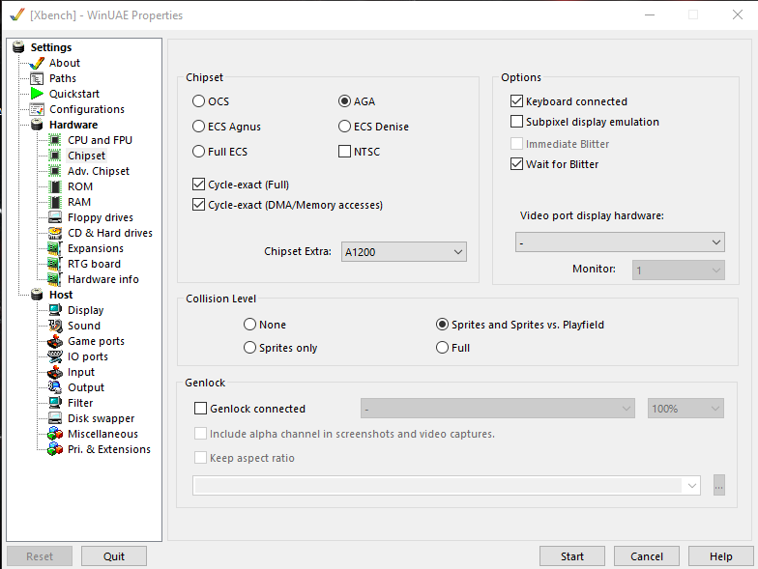Choose Full collision level option
This screenshot has width=758, height=569.
pos(443,348)
